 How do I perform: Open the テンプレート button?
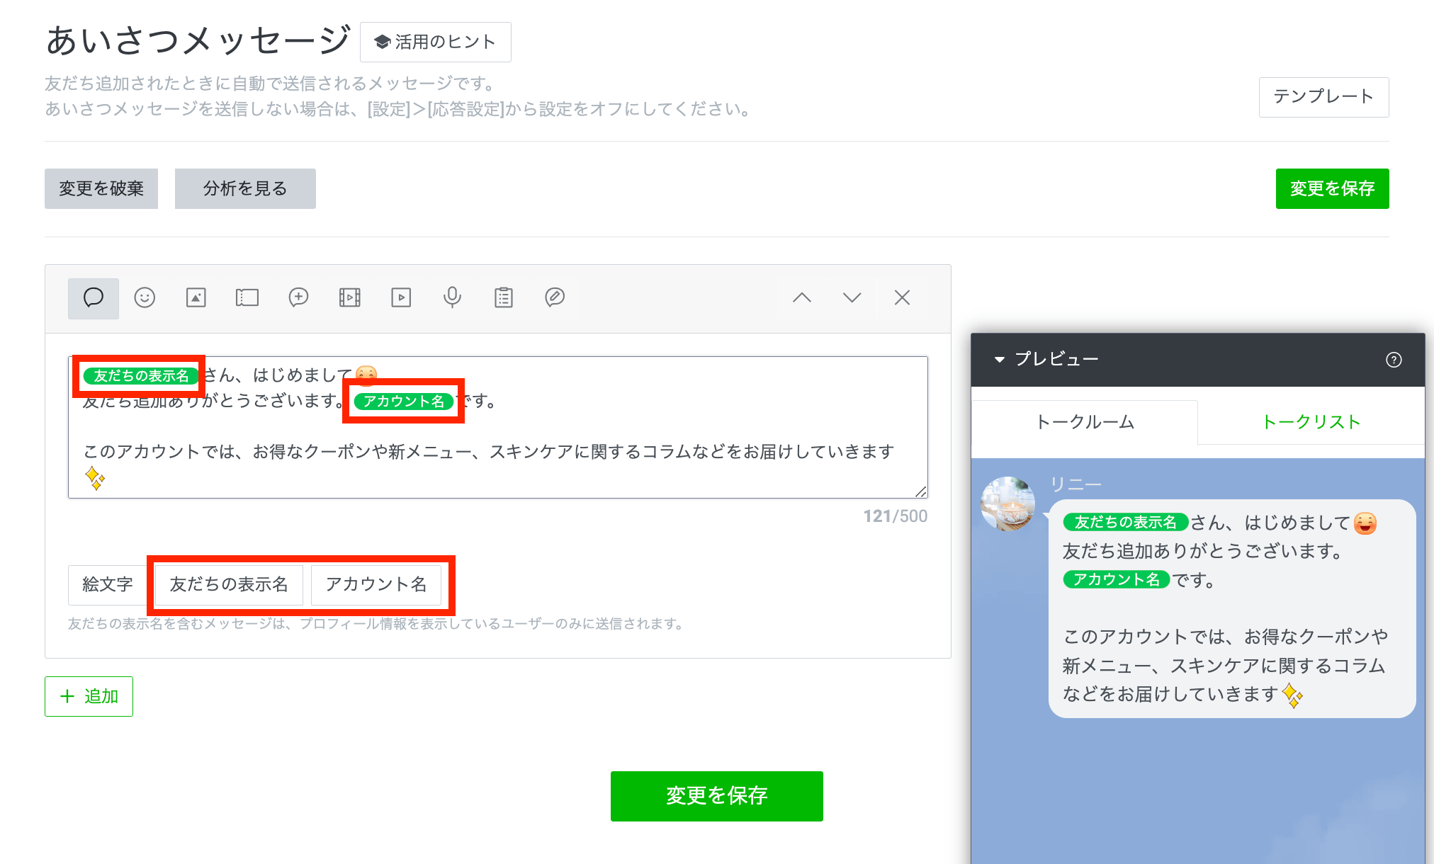click(1323, 97)
